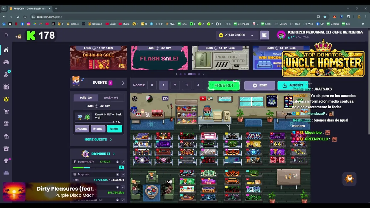Expand the Events panel arrow
This screenshot has height=208, width=370.
123,83
